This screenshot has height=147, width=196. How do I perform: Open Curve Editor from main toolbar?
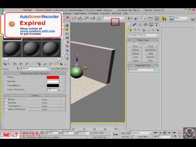(x=150, y=18)
